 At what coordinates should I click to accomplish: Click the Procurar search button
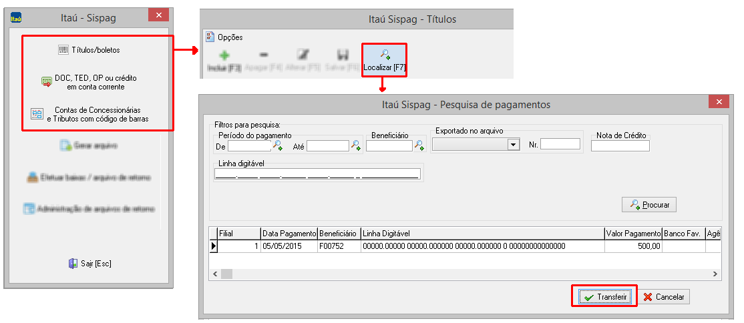[649, 204]
